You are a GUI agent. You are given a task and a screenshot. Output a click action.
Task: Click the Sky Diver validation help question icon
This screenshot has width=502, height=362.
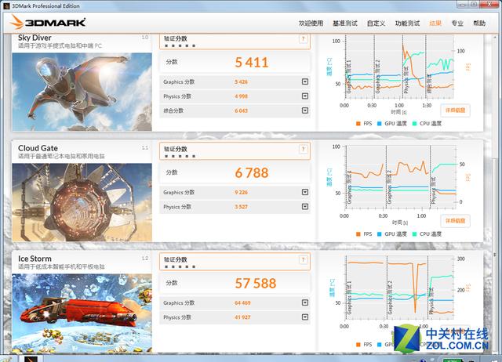[303, 39]
